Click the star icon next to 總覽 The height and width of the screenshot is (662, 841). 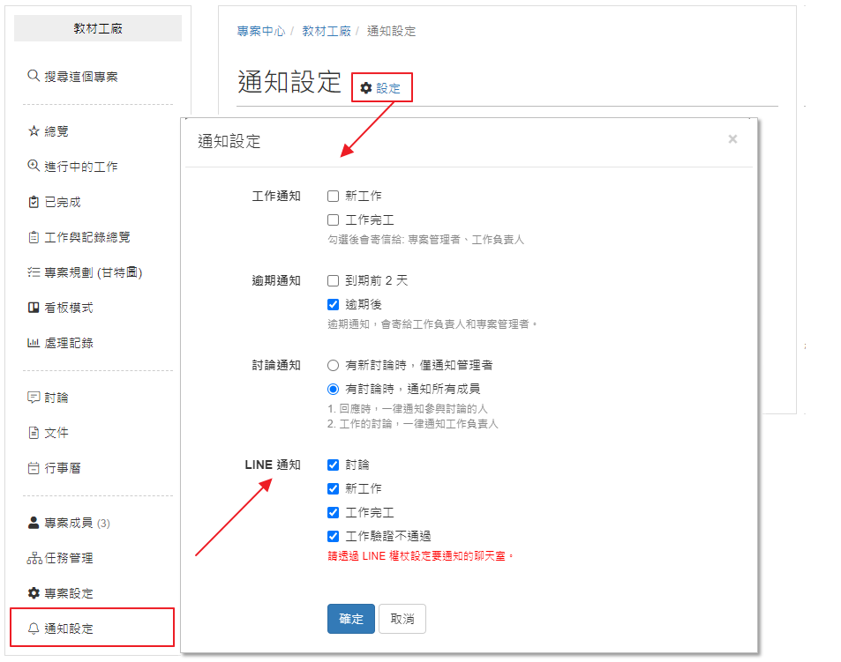(x=34, y=130)
